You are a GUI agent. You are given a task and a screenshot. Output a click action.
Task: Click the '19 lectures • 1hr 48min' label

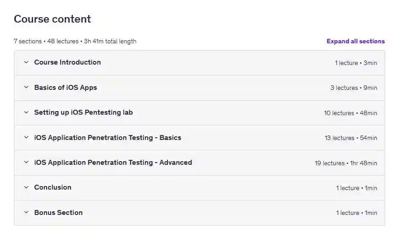[346, 163]
